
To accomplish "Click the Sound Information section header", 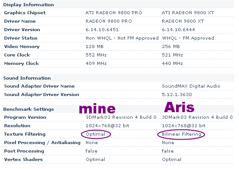I will click(27, 78).
